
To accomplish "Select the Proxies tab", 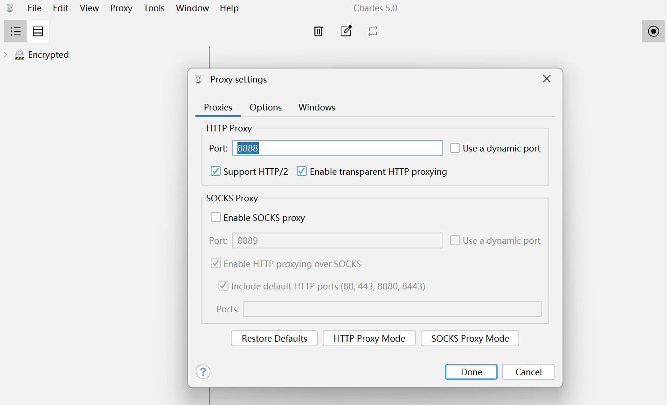I will 218,107.
